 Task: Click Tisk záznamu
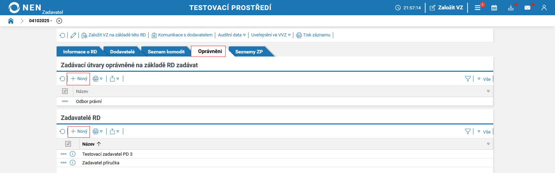(x=313, y=35)
